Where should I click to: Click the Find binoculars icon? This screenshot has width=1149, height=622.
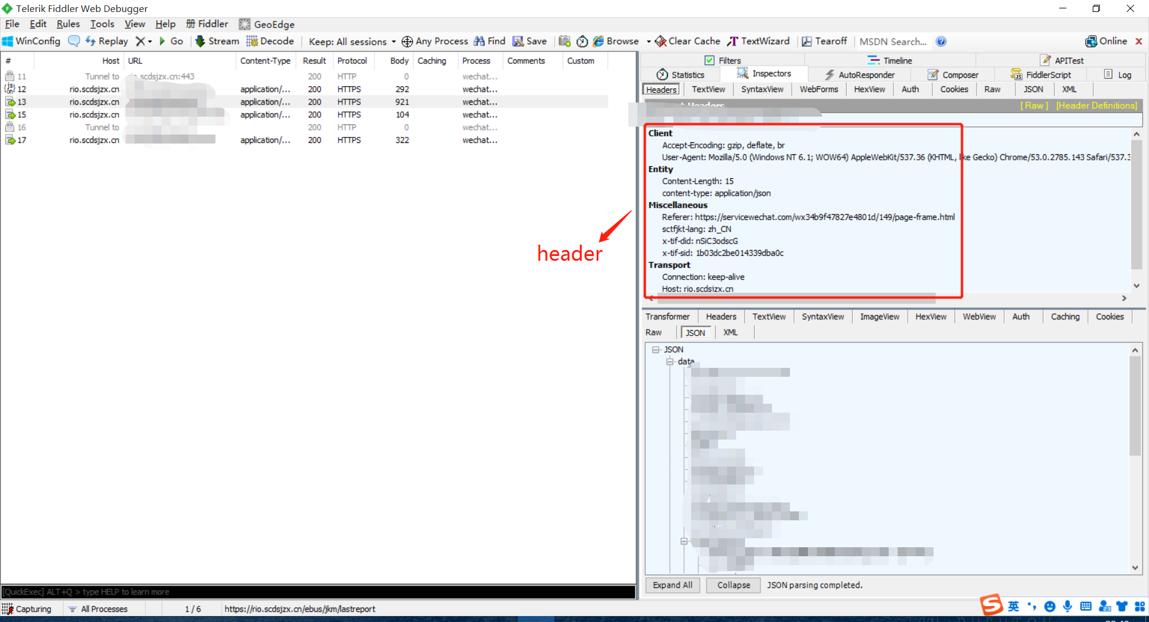(479, 41)
